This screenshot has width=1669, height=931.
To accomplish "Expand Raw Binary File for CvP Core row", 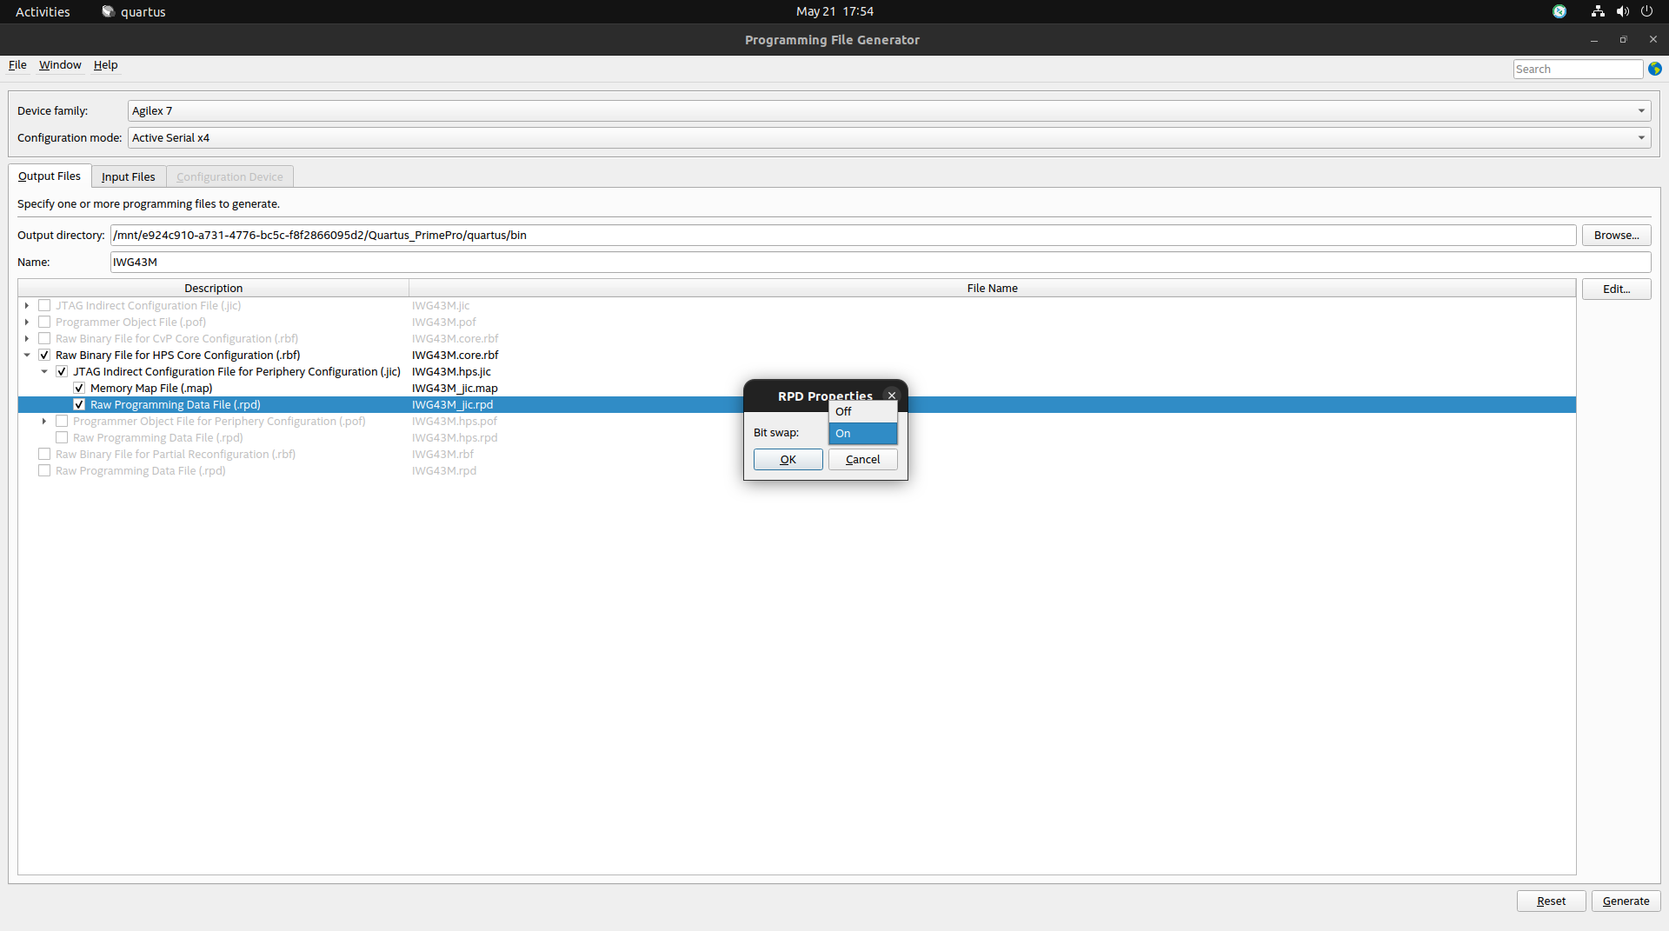I will click(27, 338).
